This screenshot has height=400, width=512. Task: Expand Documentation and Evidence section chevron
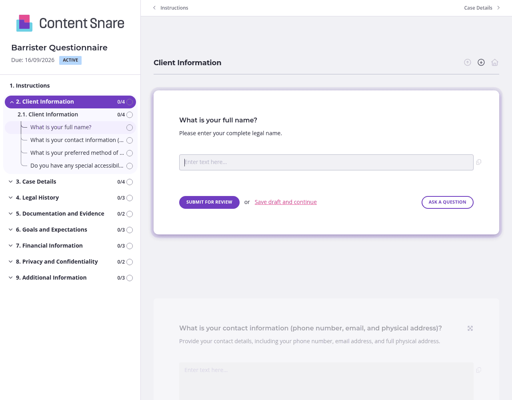11,214
